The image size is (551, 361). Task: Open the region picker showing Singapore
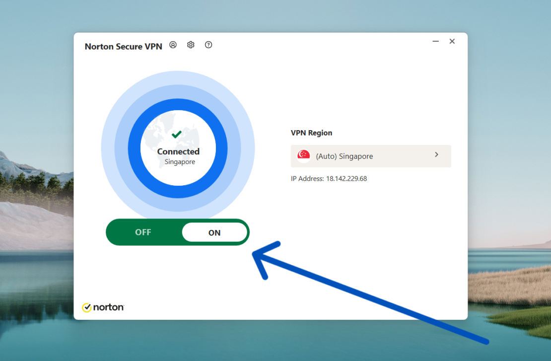371,155
